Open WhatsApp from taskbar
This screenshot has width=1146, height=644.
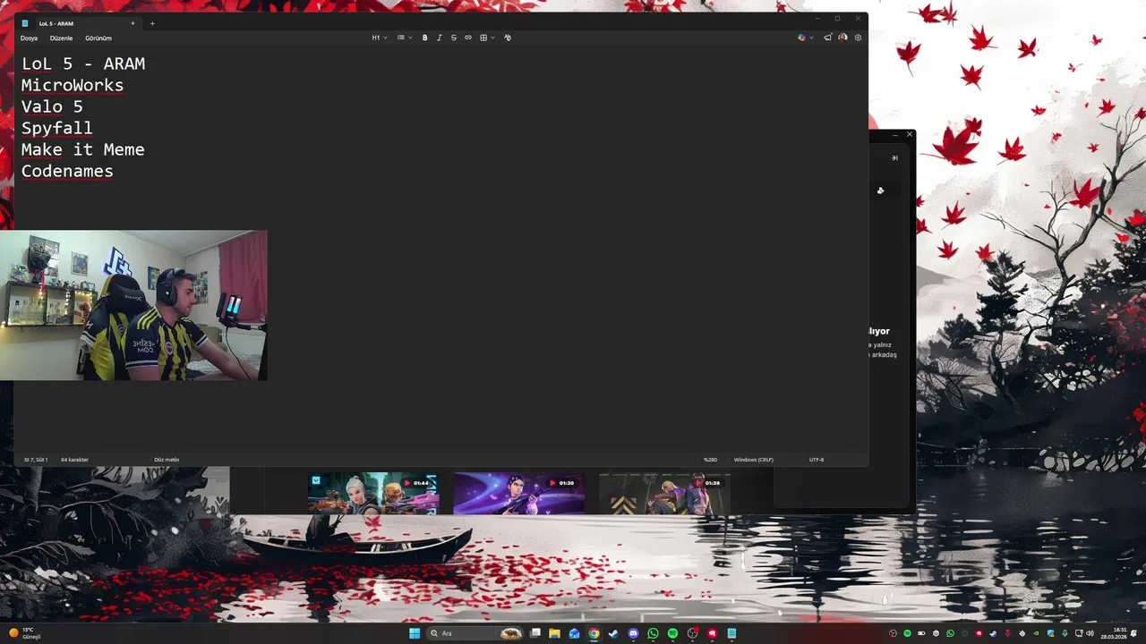[653, 633]
